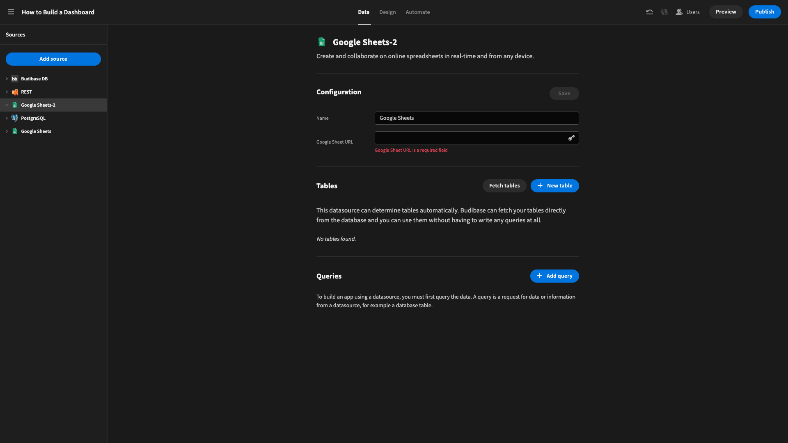Expand the last Google Sheets source
The height and width of the screenshot is (443, 788).
click(x=7, y=131)
